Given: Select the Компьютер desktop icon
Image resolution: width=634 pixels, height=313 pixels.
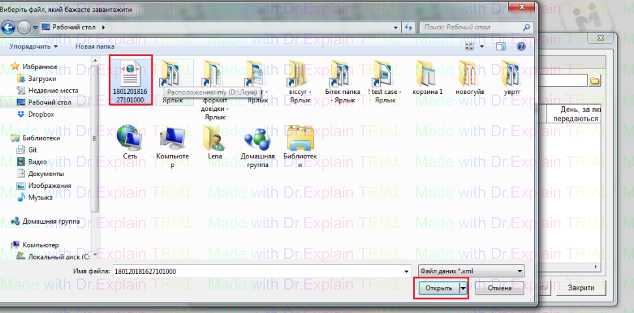Looking at the screenshot, I should click(x=173, y=140).
